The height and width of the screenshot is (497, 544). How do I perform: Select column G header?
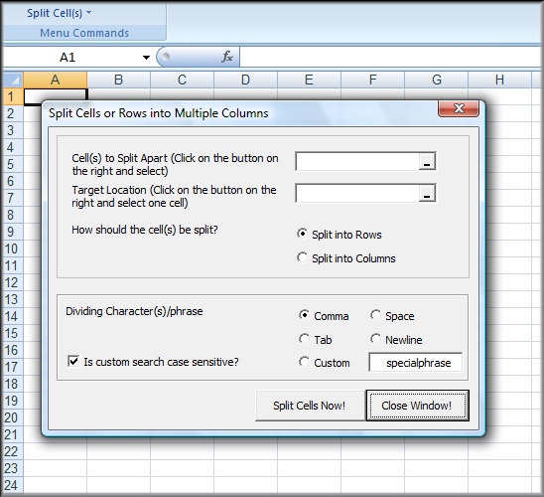[x=437, y=80]
